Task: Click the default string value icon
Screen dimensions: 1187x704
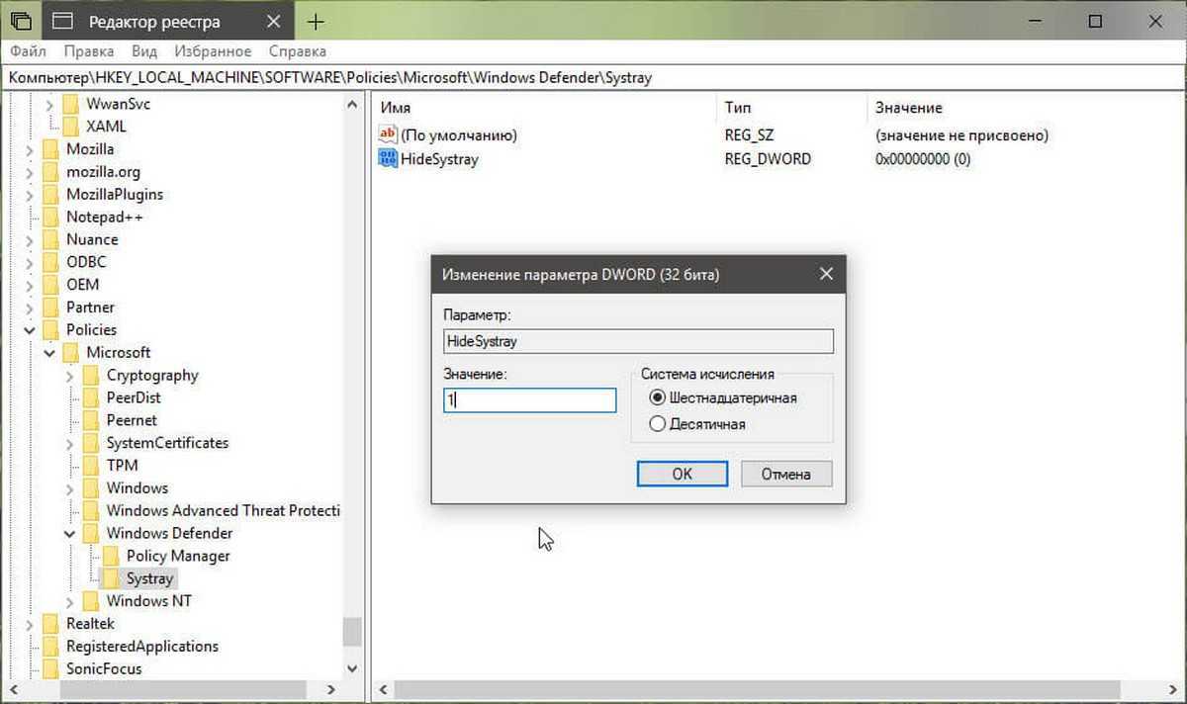Action: (388, 135)
